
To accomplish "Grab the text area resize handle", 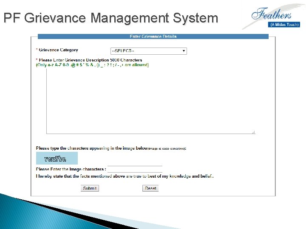I will (x=253, y=132).
